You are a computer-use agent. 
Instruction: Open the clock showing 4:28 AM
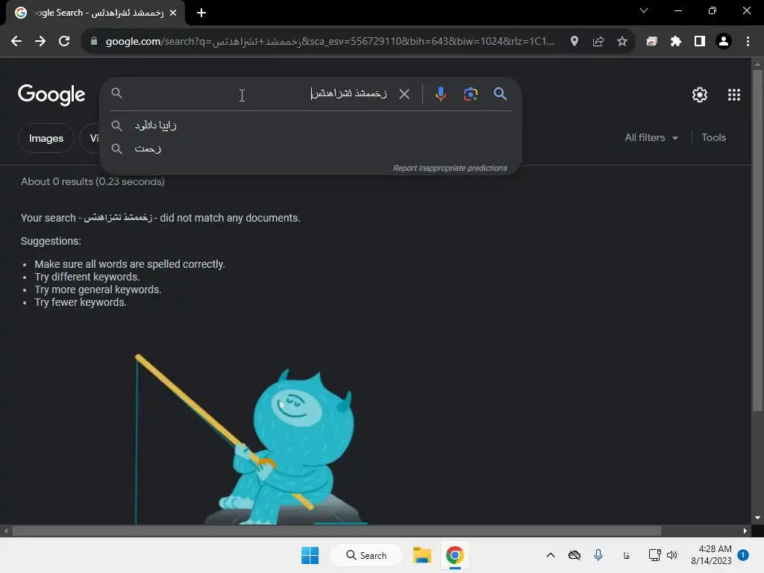tap(711, 555)
